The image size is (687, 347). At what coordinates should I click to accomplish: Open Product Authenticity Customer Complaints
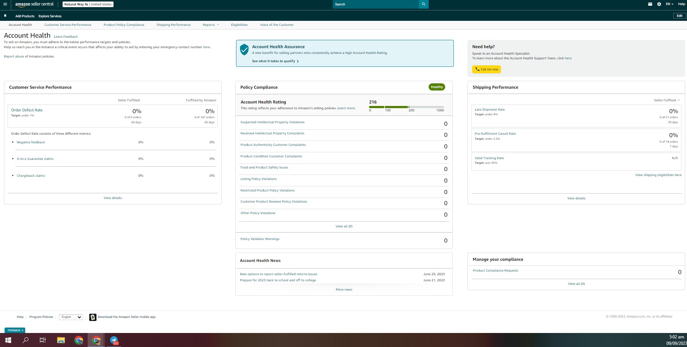pos(273,145)
